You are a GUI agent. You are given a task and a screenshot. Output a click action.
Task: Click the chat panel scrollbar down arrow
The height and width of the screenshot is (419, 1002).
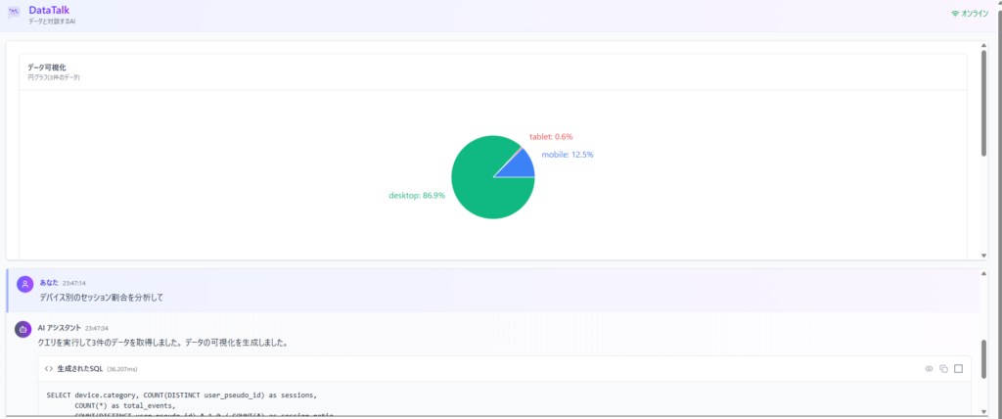(983, 412)
